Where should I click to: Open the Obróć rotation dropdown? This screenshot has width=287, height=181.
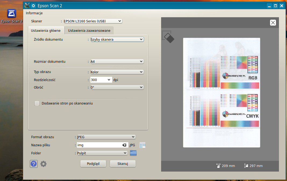(x=117, y=87)
